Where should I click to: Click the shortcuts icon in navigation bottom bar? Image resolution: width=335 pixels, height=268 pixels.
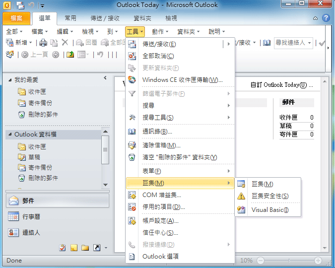pos(97,248)
